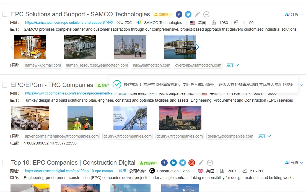Select the TRC Companies result checkbox
This screenshot has width=306, height=192.
(x=5, y=85)
